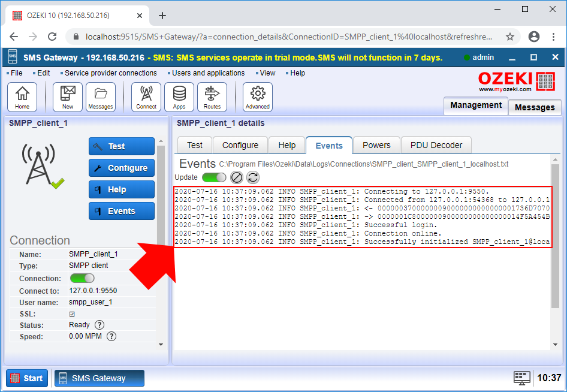Click the OZEKI logo
The height and width of the screenshot is (392, 567).
tap(517, 82)
